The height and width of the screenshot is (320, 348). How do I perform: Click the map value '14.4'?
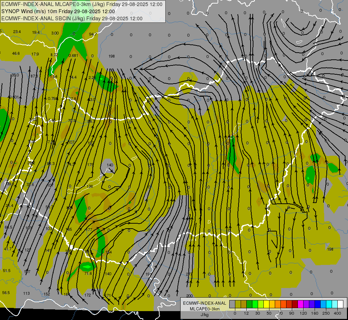[73, 77]
